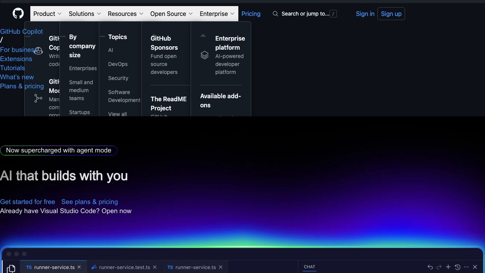Switch to the runner-service.test.ts tab

tap(124, 267)
